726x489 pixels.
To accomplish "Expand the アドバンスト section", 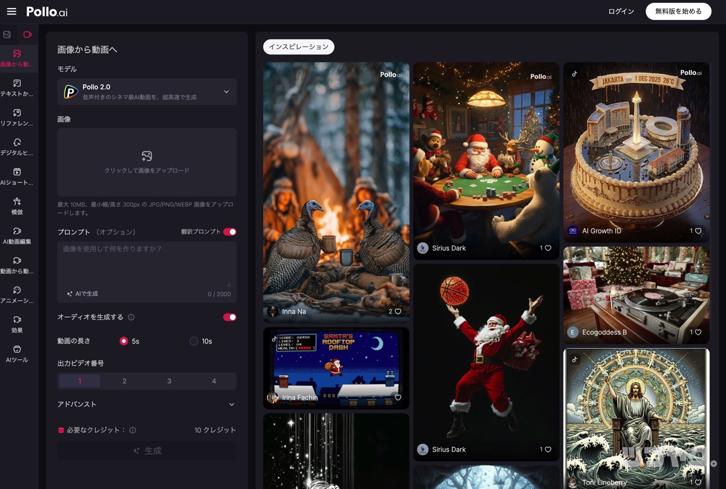I will pos(146,404).
